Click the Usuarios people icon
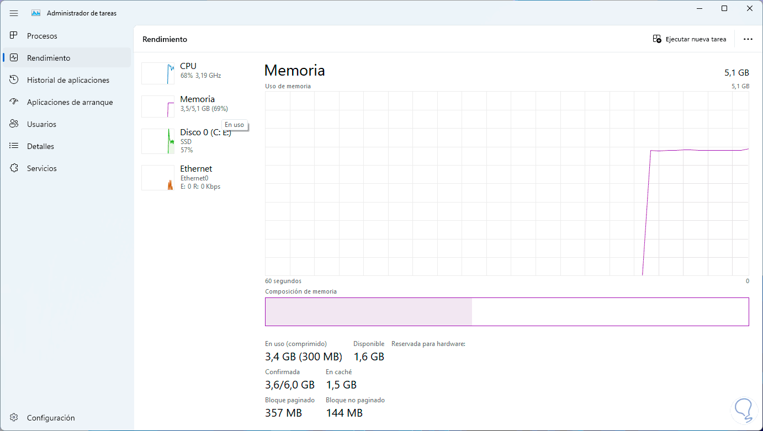Image resolution: width=763 pixels, height=431 pixels. coord(14,124)
